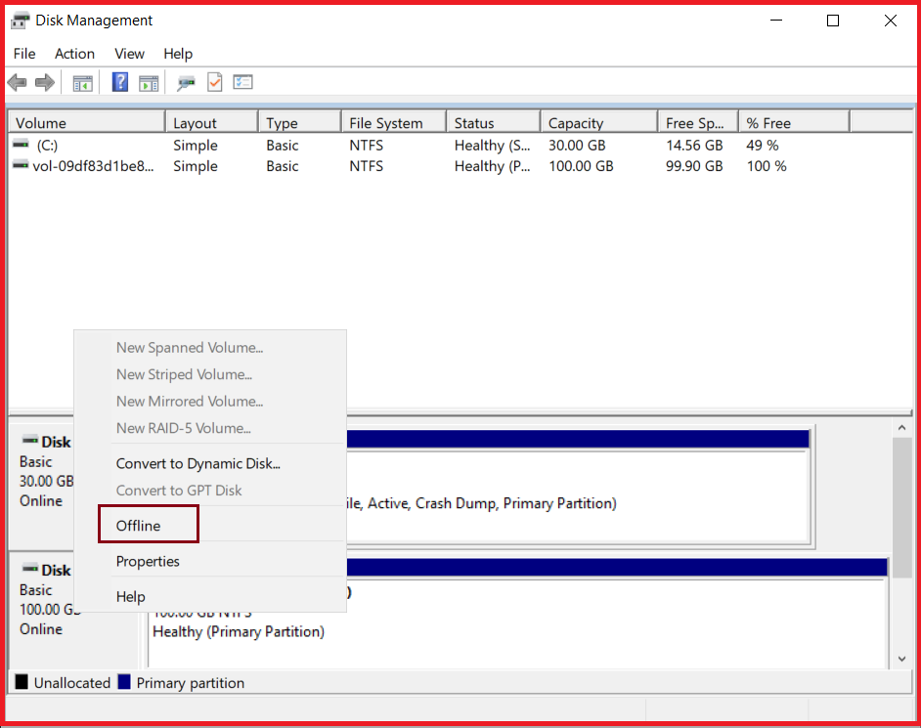Open Properties from the context menu
This screenshot has width=921, height=728.
coord(148,561)
